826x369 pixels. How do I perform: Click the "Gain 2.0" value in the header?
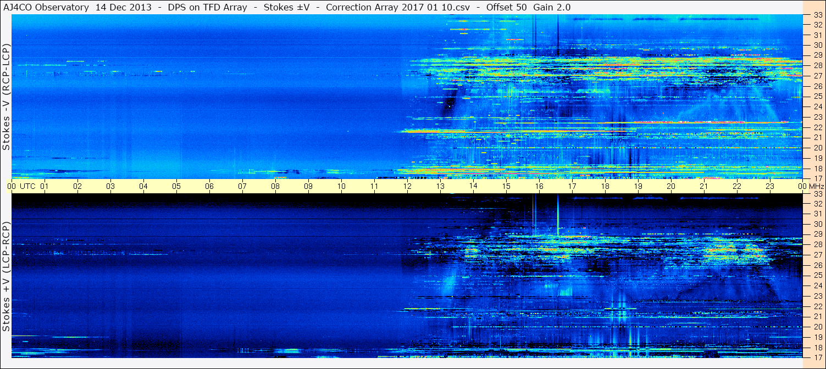[x=552, y=7]
